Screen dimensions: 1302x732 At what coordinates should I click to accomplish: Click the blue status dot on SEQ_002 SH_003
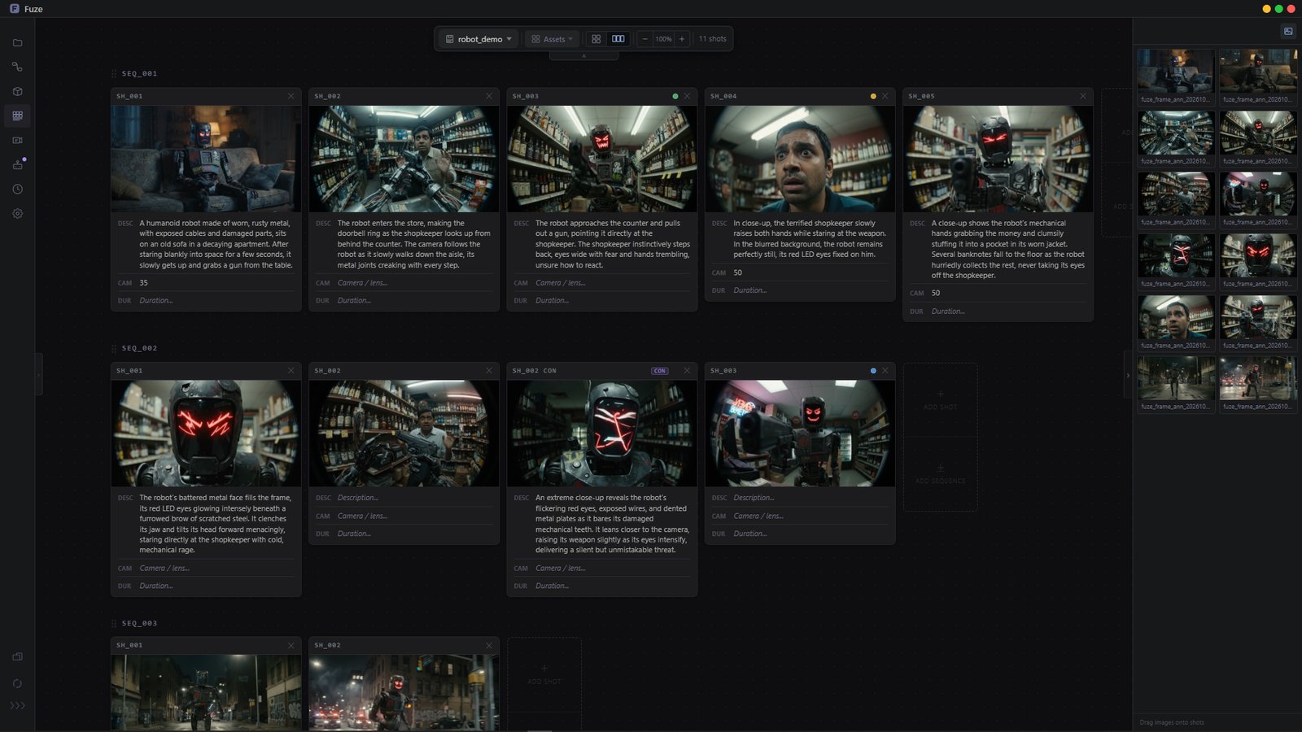[x=873, y=371]
